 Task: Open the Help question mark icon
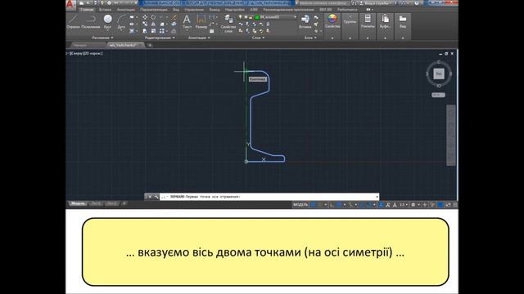417,3
